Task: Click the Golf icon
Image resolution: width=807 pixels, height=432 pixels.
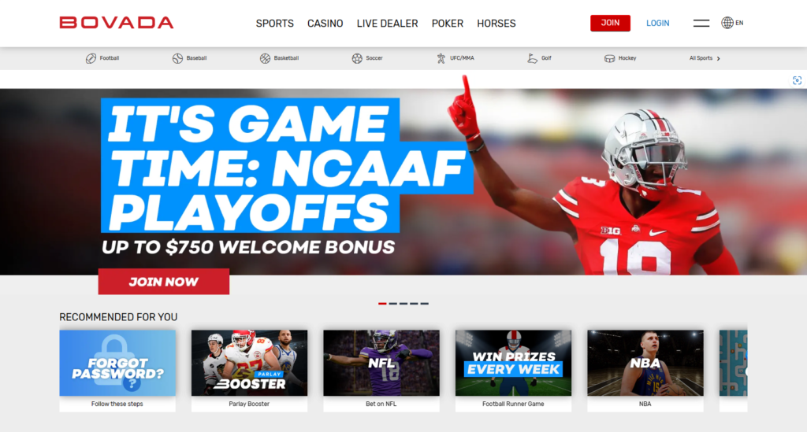Action: (532, 58)
